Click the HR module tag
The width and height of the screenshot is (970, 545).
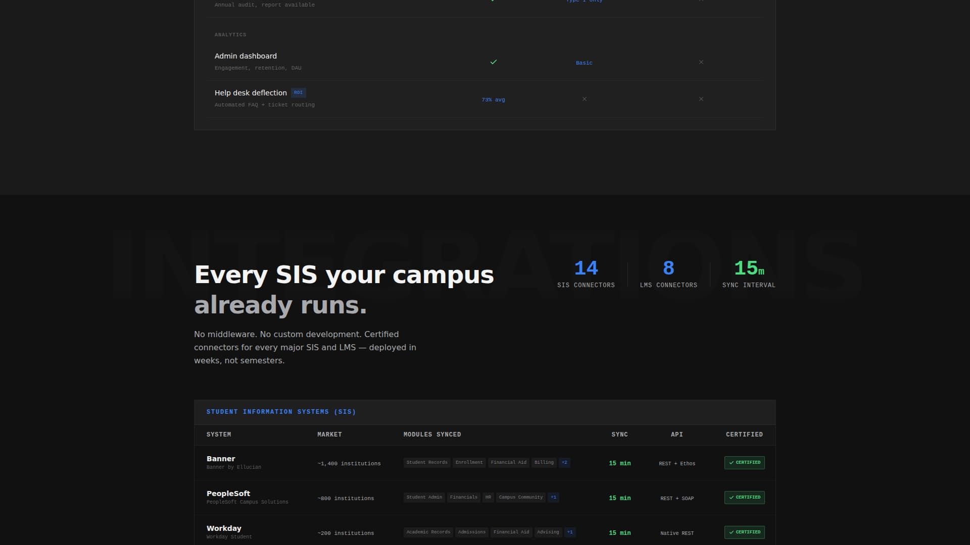pos(488,498)
